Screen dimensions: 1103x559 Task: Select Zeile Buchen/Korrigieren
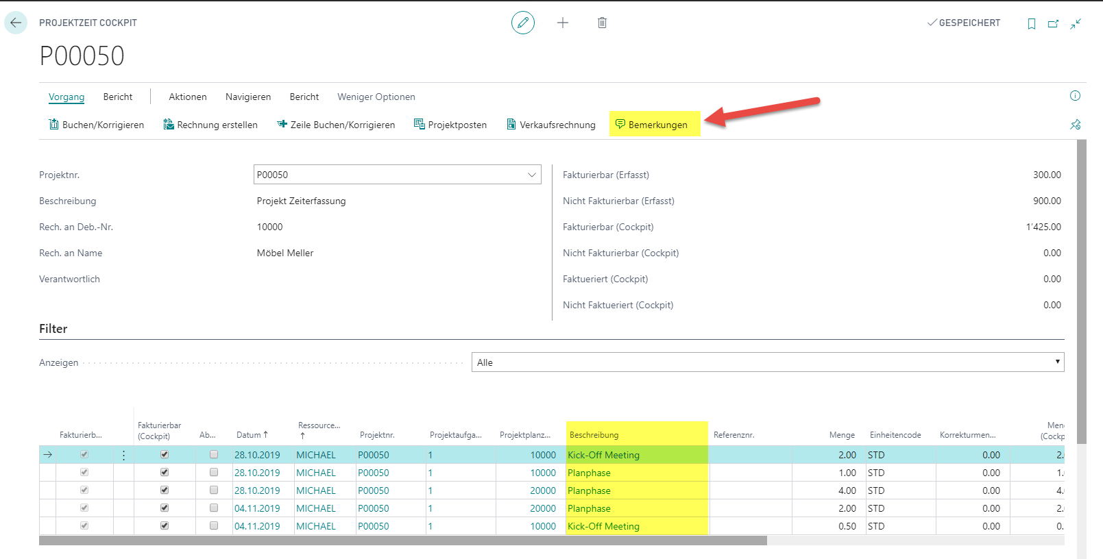tap(336, 125)
